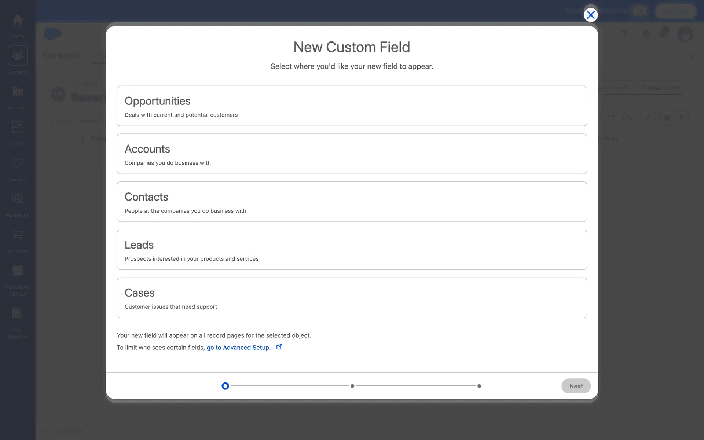Screen dimensions: 704x440
Task: Choose Cases for the new field
Action: [x=352, y=298]
